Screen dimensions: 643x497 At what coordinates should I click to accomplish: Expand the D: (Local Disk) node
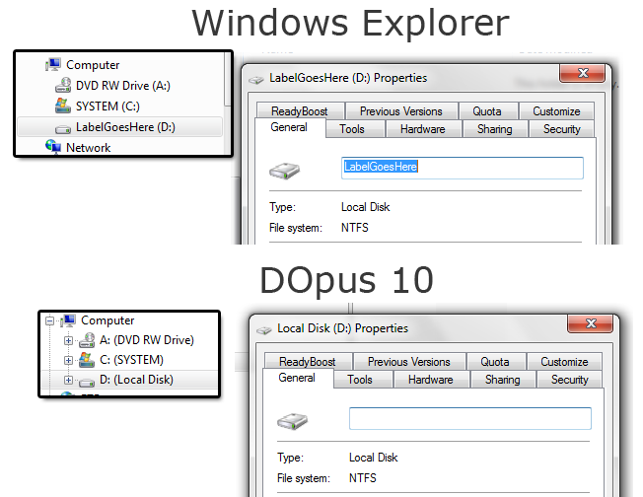tap(68, 380)
